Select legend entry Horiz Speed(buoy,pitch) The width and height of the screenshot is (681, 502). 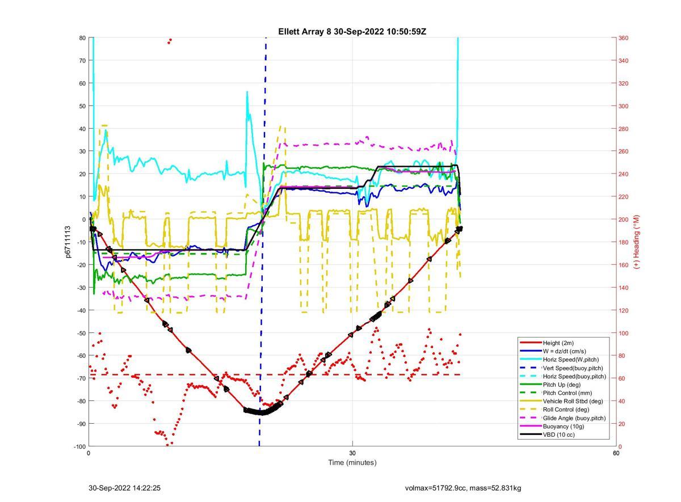coord(574,376)
